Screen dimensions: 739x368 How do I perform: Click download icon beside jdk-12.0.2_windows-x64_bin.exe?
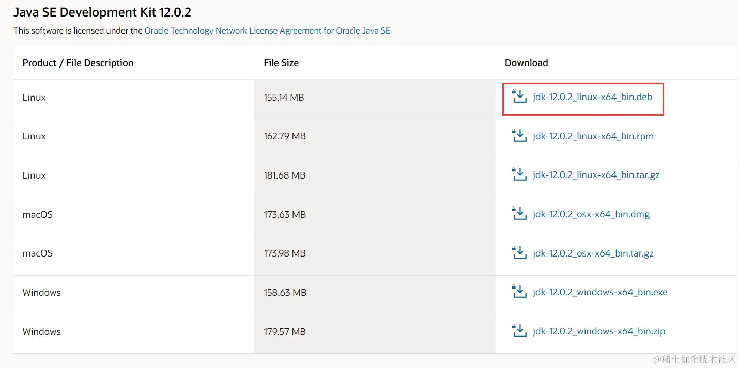click(x=519, y=291)
